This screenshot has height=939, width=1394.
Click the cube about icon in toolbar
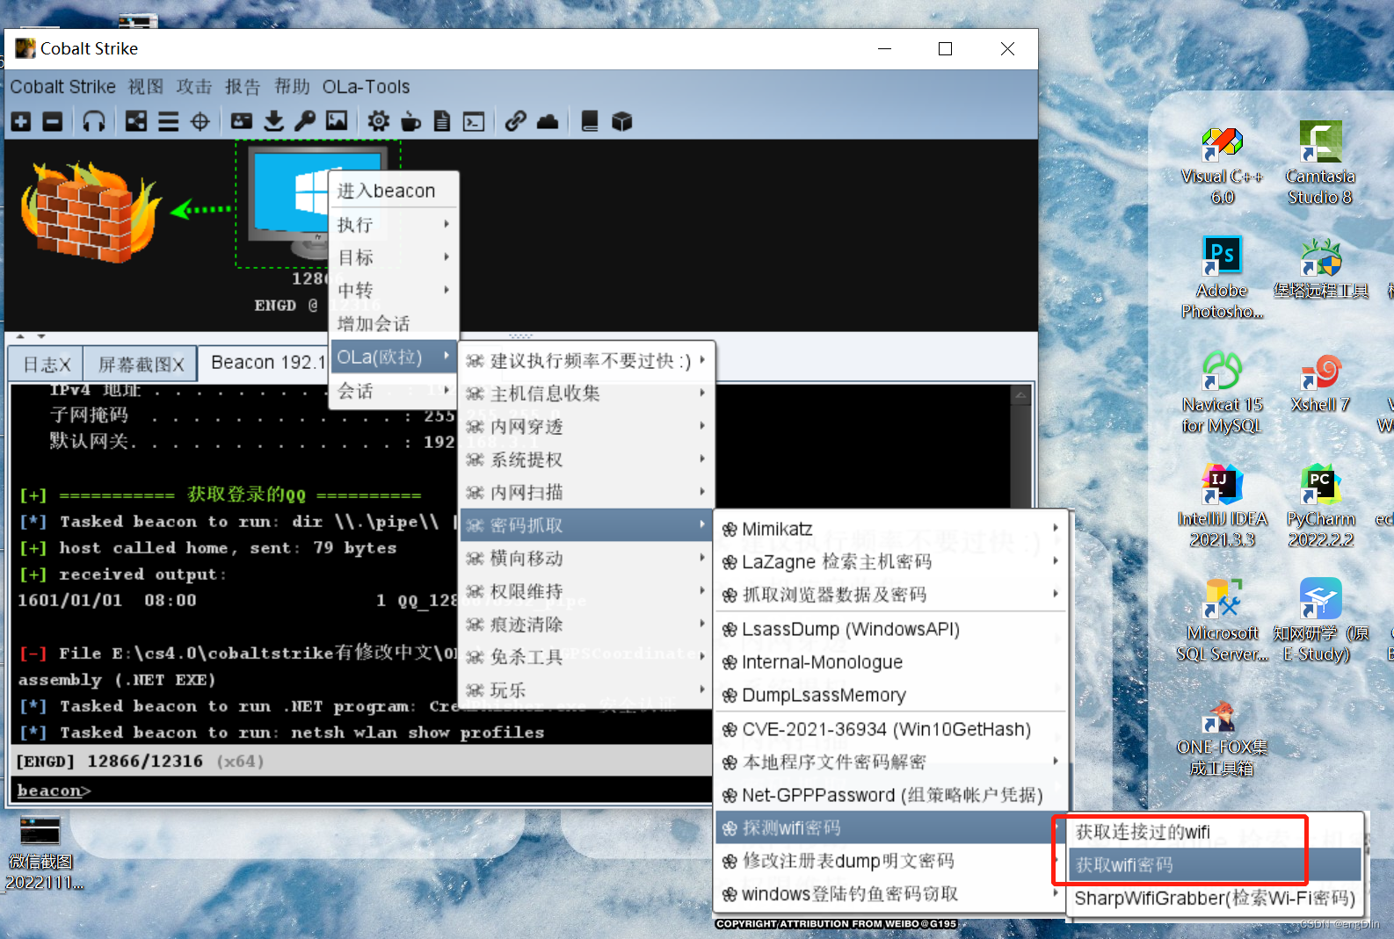(622, 121)
